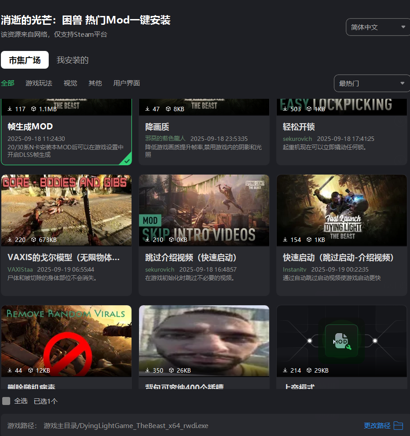Click the download icon beside count 503

285,109
